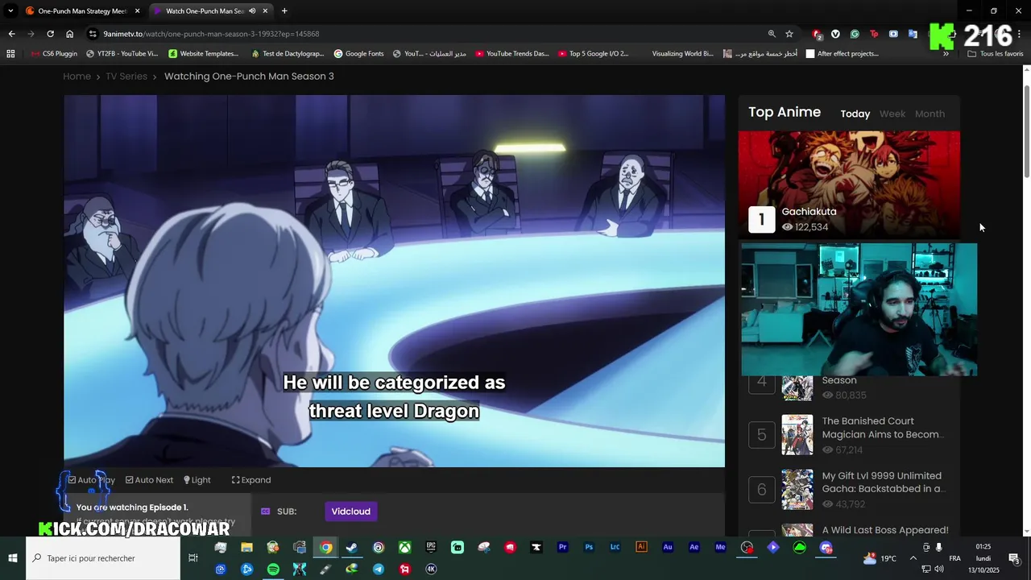Open the Chrome icon in the taskbar
Screen dimensions: 1031x580
(x=325, y=548)
